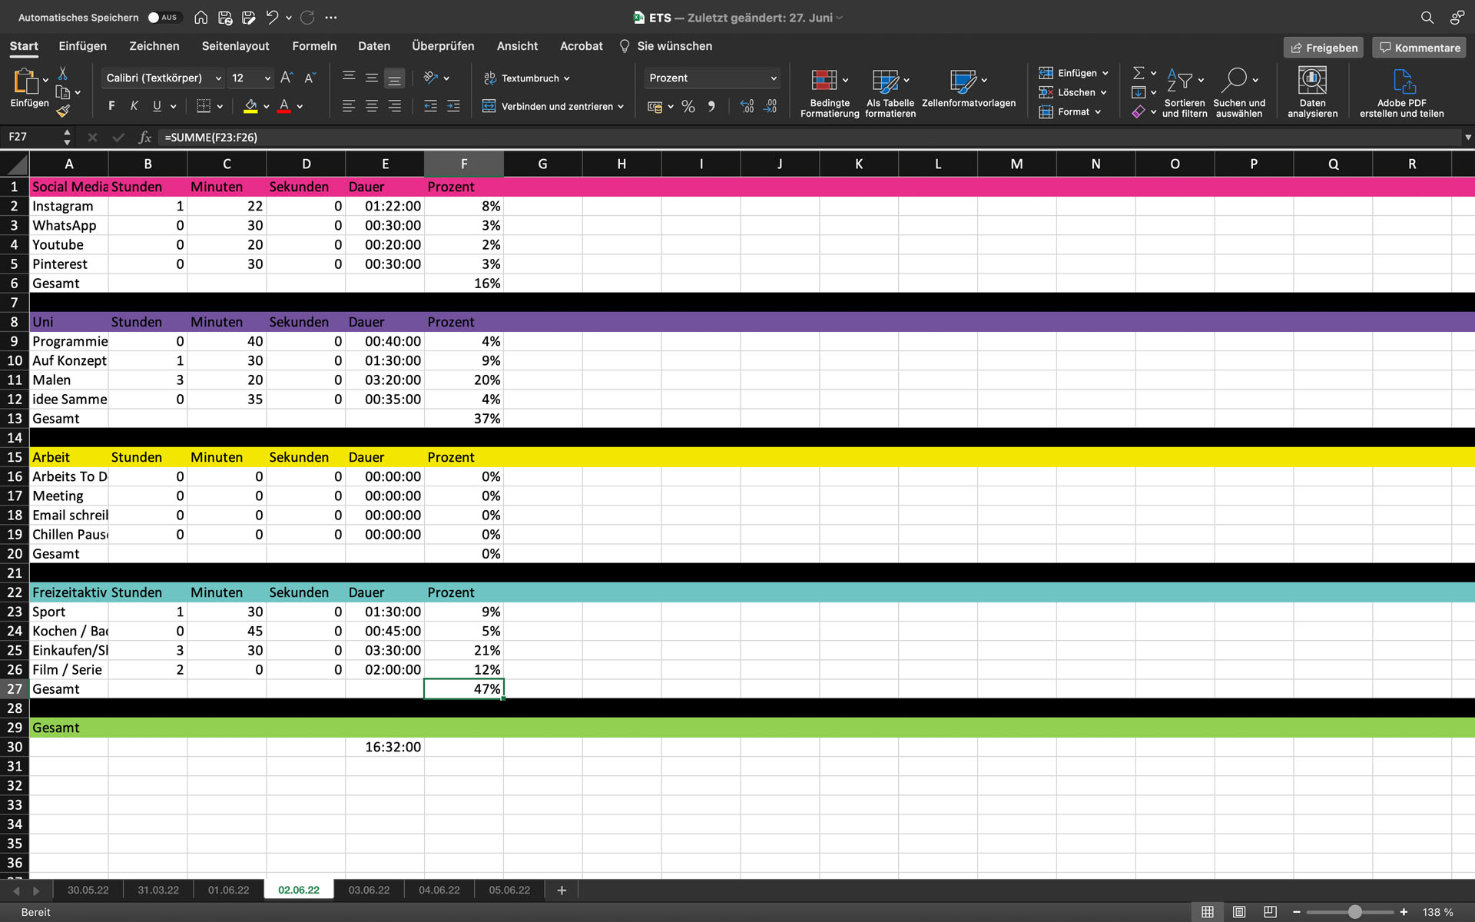The height and width of the screenshot is (922, 1475).
Task: Click the text orientation icon
Action: point(431,78)
